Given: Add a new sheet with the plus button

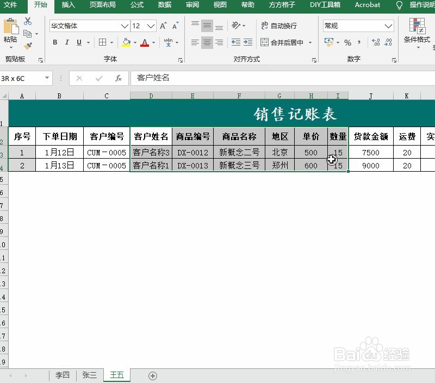Looking at the screenshot, I should pyautogui.click(x=152, y=375).
